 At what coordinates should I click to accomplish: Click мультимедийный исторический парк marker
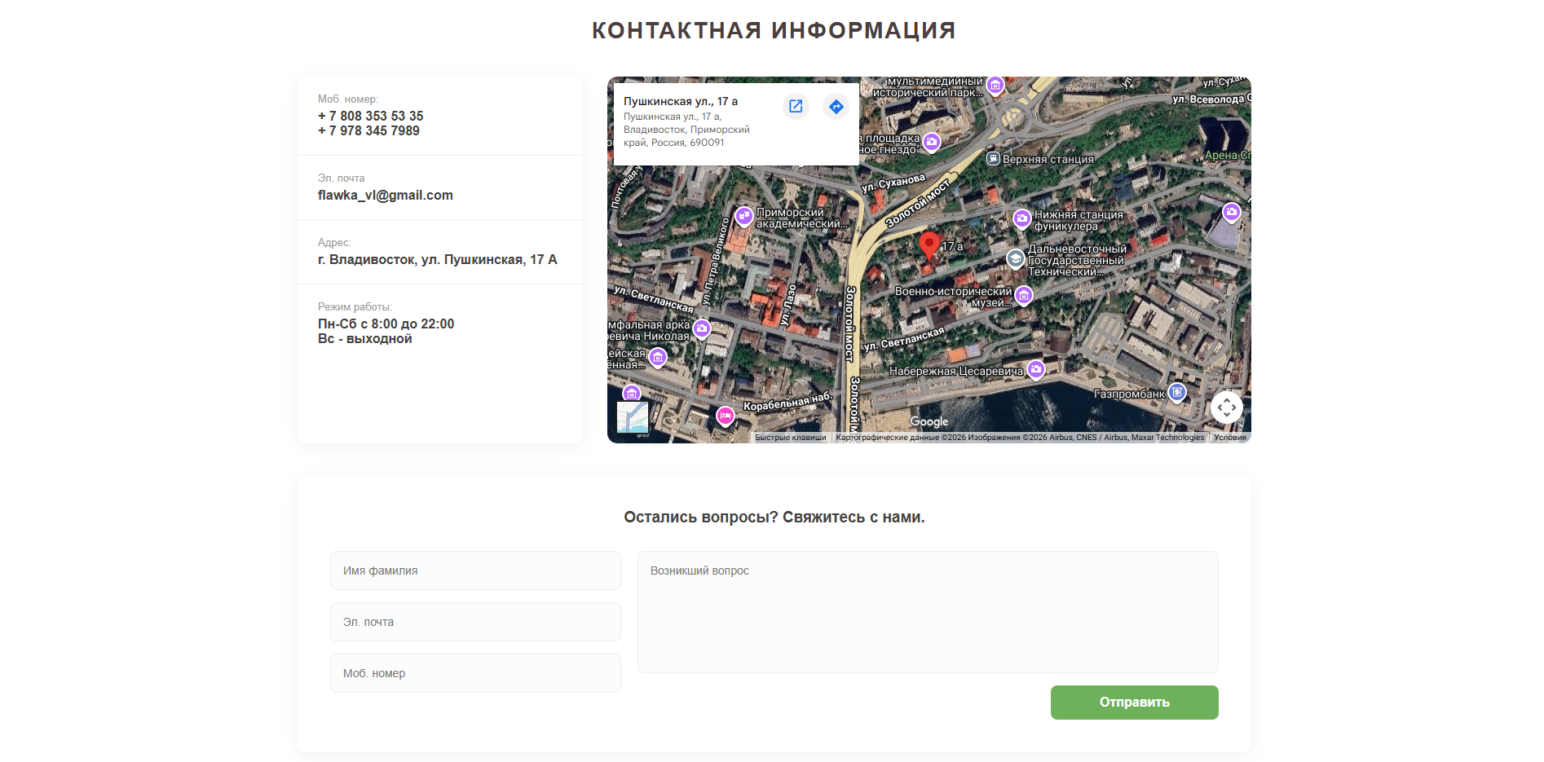(x=995, y=85)
